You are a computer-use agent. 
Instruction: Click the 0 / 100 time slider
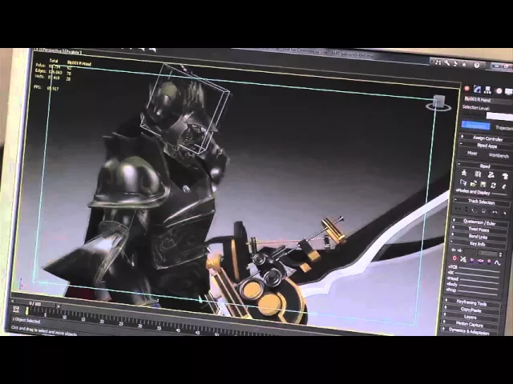click(x=35, y=304)
